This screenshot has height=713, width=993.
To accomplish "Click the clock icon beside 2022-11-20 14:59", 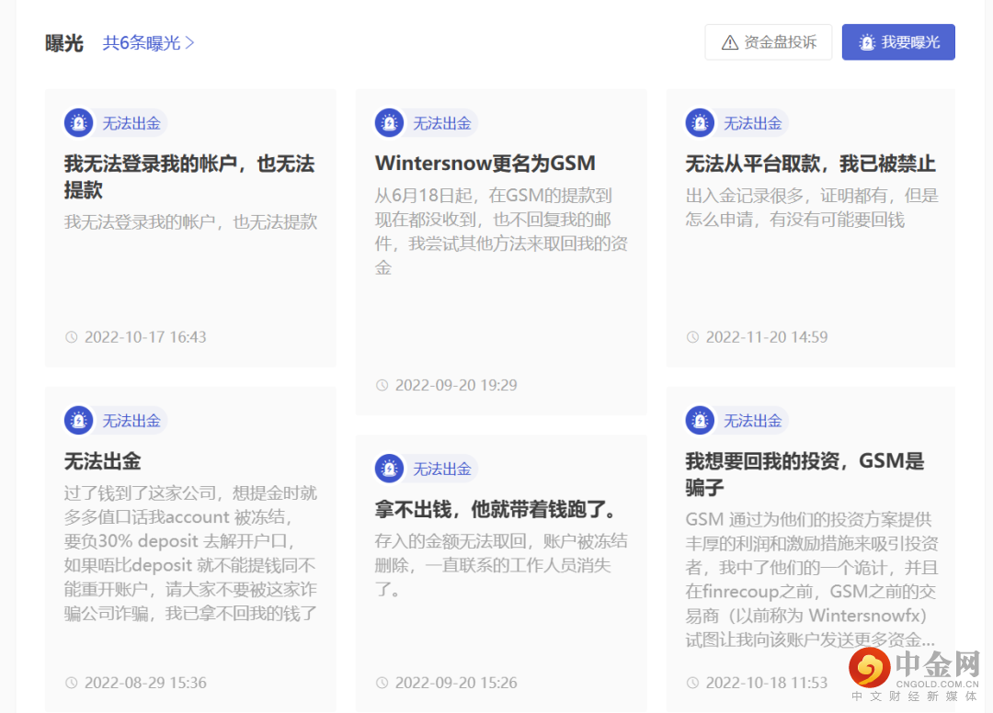I will pos(692,337).
